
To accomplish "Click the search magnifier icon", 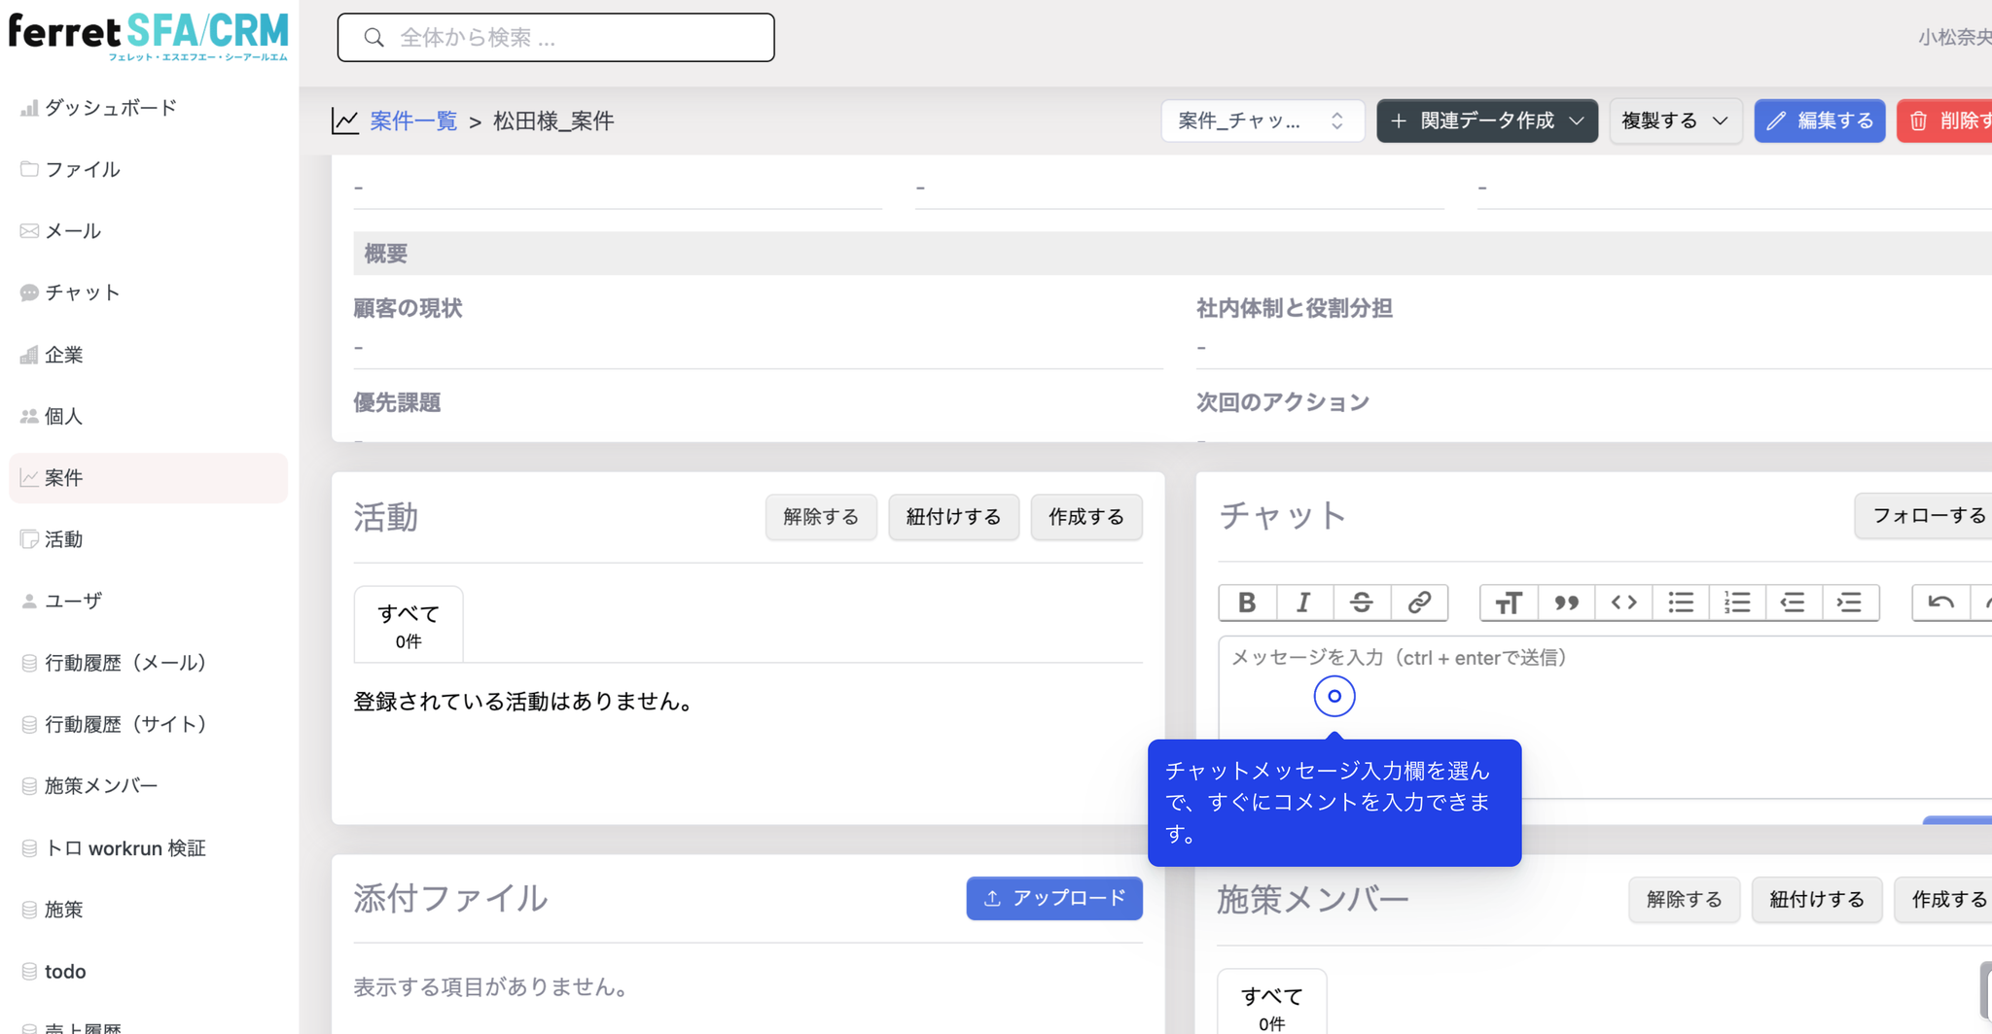I will click(x=373, y=38).
